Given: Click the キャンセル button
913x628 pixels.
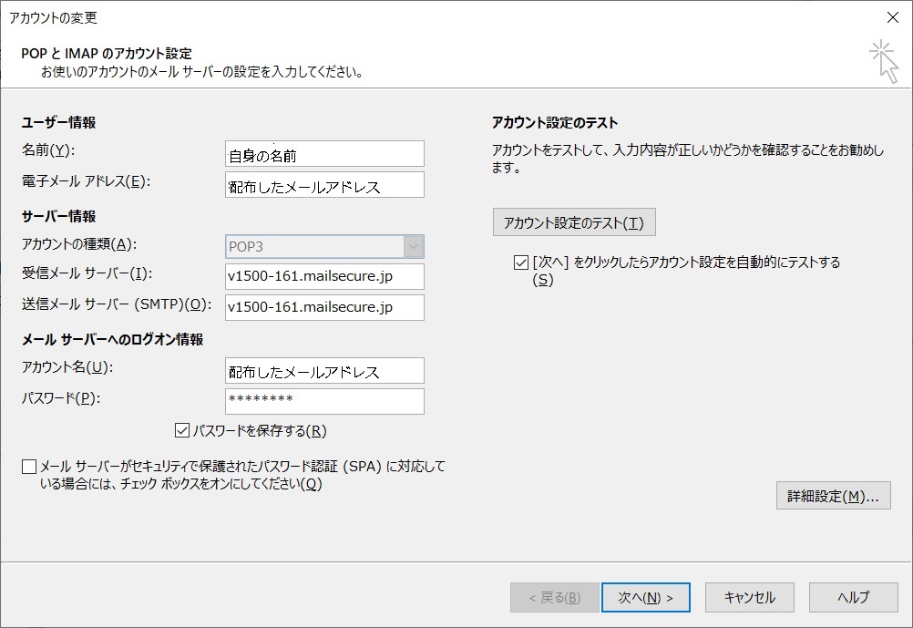Looking at the screenshot, I should tap(749, 598).
